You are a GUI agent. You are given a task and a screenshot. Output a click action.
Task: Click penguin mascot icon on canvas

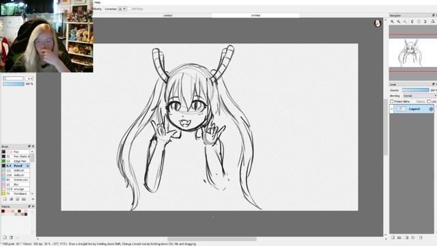(x=378, y=23)
